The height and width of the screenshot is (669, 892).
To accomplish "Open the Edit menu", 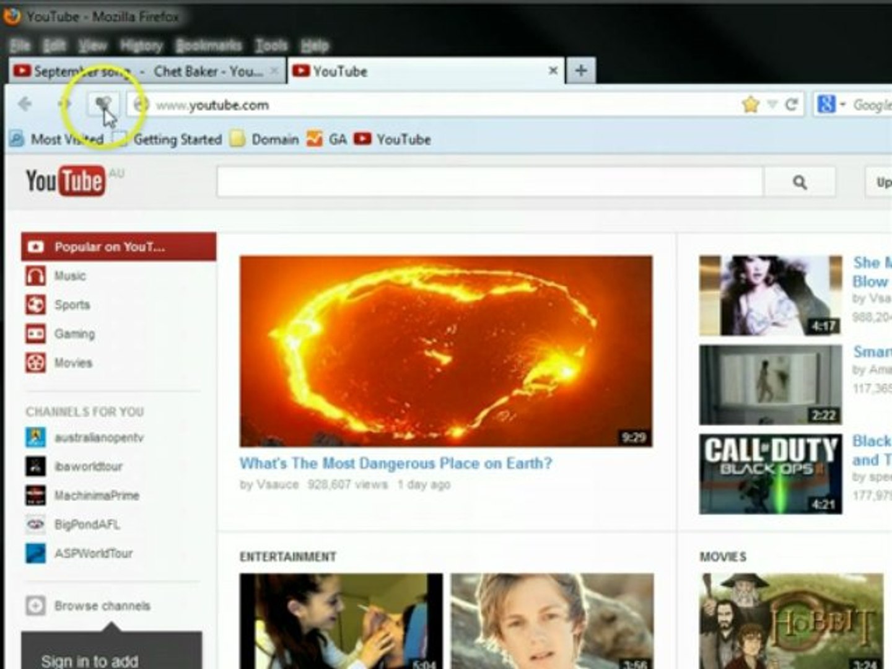I will pos(55,45).
